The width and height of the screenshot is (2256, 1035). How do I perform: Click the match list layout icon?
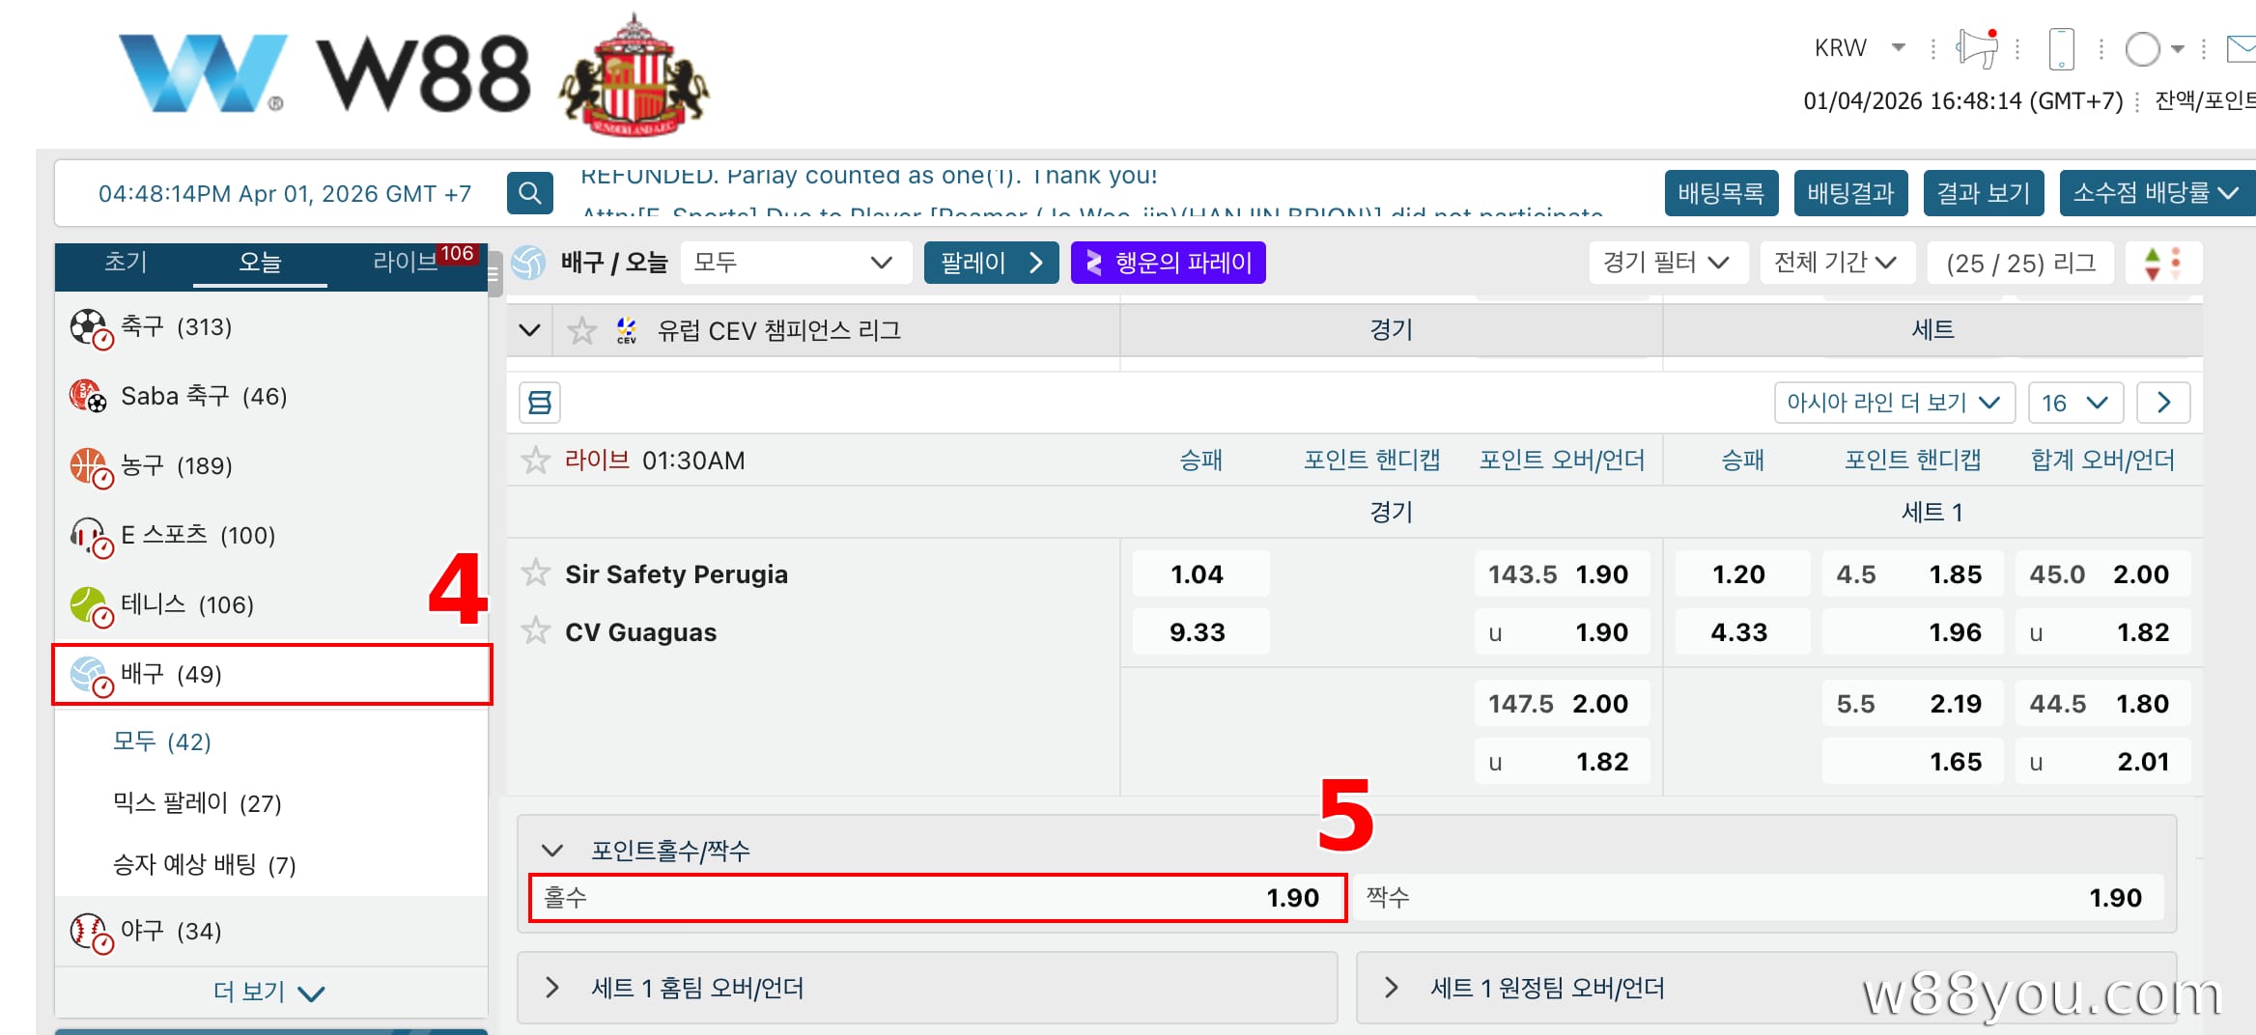click(x=540, y=403)
